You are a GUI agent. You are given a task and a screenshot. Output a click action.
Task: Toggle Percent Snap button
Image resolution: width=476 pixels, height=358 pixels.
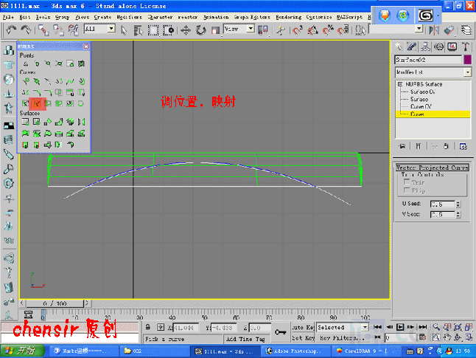pyautogui.click(x=328, y=30)
